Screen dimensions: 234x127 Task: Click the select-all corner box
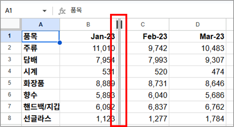click(x=11, y=24)
